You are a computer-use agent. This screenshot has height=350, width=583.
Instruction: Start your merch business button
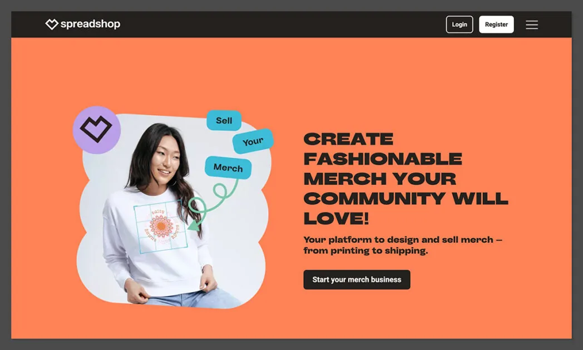pos(357,280)
